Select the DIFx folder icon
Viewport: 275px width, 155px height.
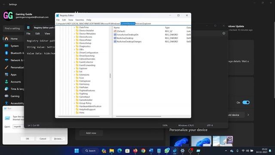tap(77, 50)
